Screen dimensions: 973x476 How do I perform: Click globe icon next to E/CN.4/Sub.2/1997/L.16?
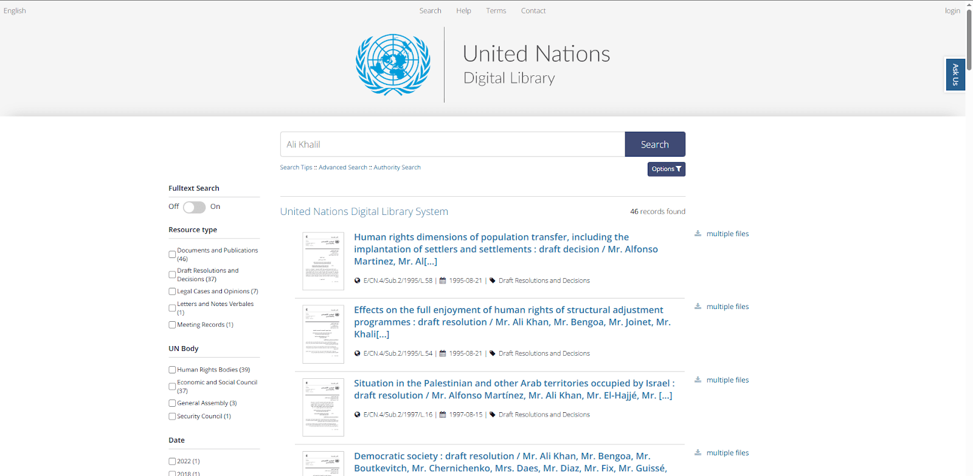pos(358,415)
